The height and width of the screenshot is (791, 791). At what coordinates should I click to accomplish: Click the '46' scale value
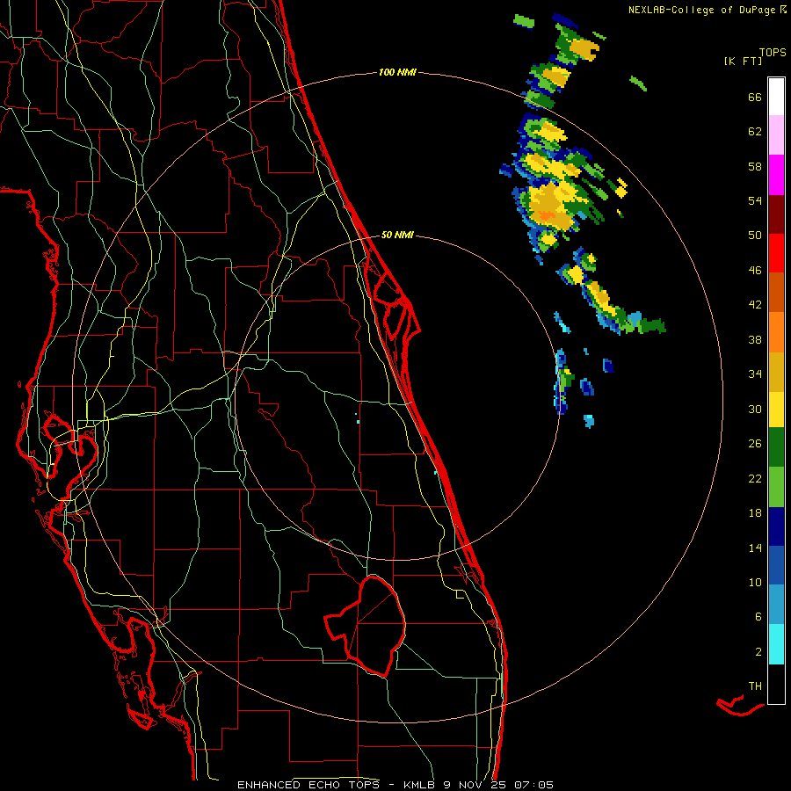coord(755,271)
